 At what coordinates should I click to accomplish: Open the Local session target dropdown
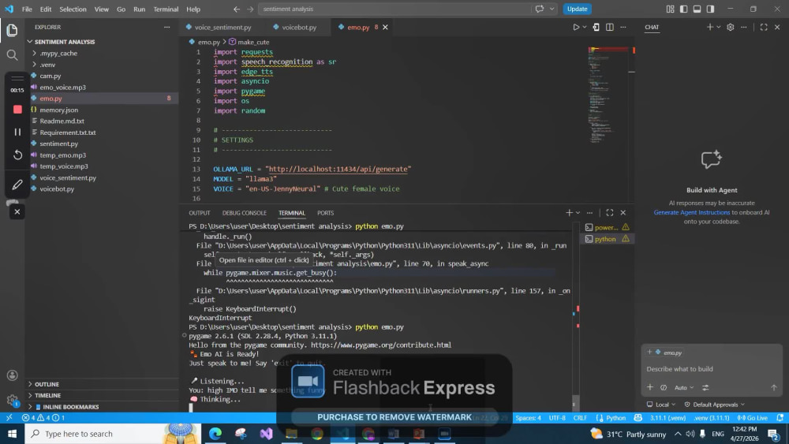tap(661, 405)
